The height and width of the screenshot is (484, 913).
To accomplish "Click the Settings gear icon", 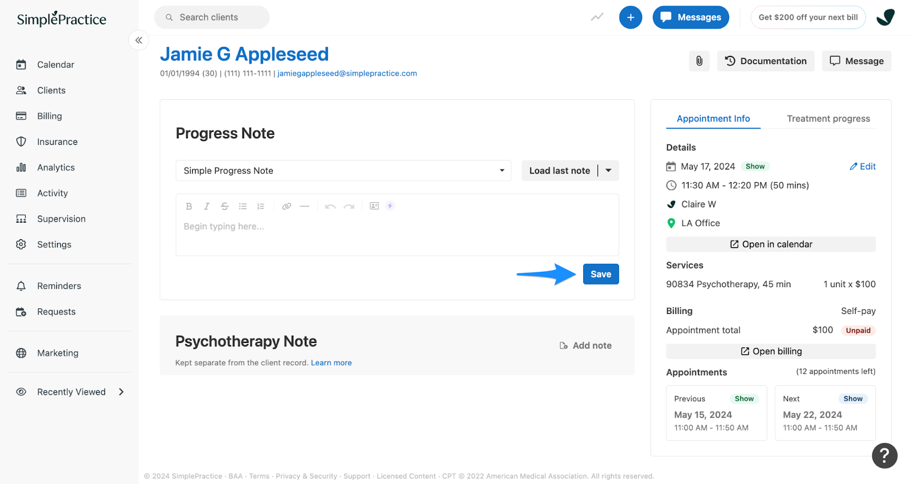I will tap(21, 244).
